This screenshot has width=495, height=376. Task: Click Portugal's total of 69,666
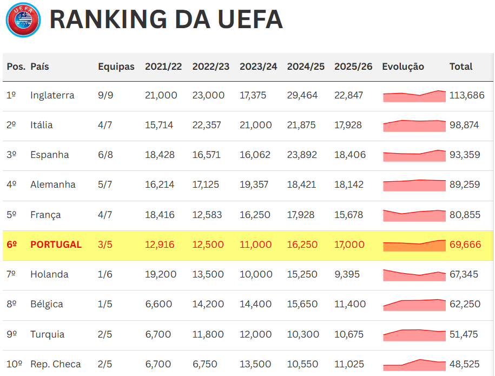(x=465, y=245)
